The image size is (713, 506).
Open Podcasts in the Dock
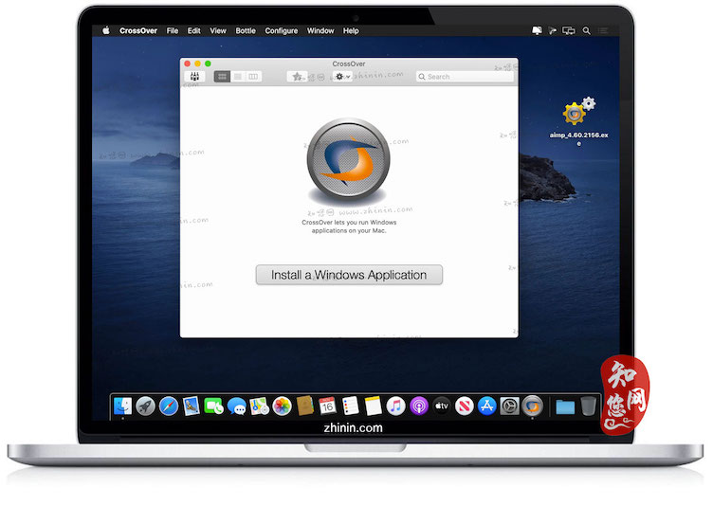(x=418, y=406)
